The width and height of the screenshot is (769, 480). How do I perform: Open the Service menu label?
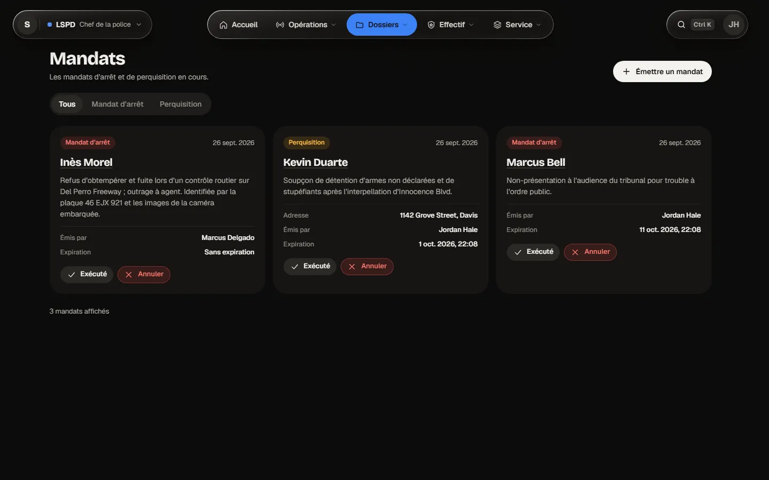pyautogui.click(x=519, y=25)
